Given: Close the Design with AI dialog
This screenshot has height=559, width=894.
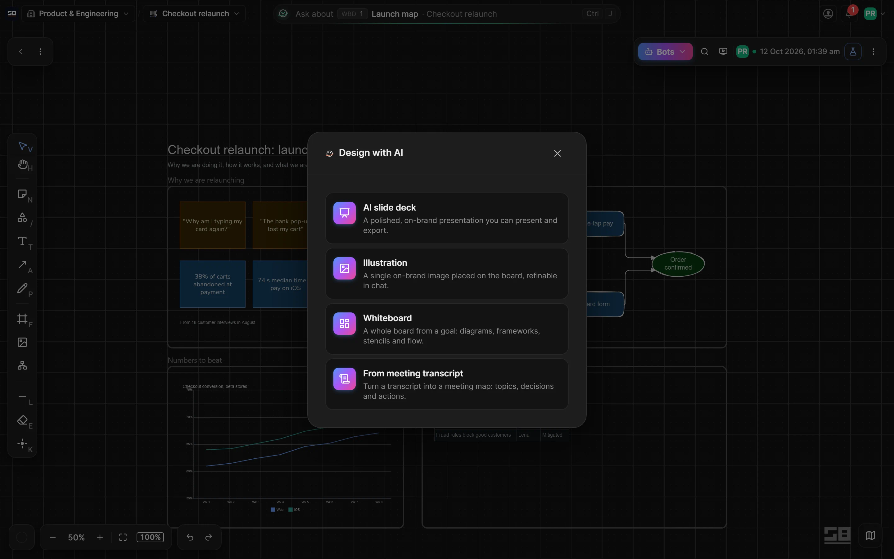Looking at the screenshot, I should [558, 153].
